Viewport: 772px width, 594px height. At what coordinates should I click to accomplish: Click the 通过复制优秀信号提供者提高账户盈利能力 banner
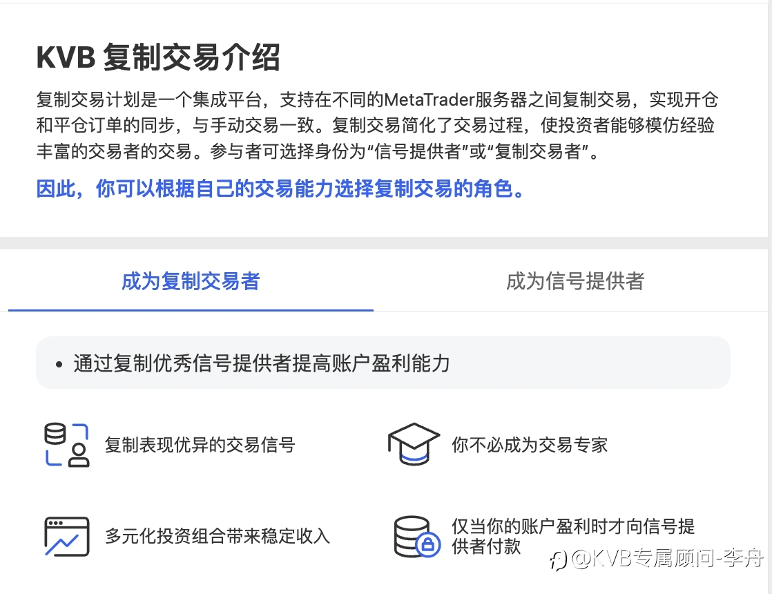(x=383, y=363)
